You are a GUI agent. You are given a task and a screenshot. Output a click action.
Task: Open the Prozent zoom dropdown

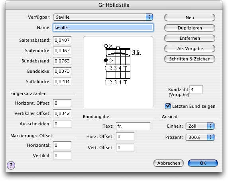pyautogui.click(x=200, y=137)
